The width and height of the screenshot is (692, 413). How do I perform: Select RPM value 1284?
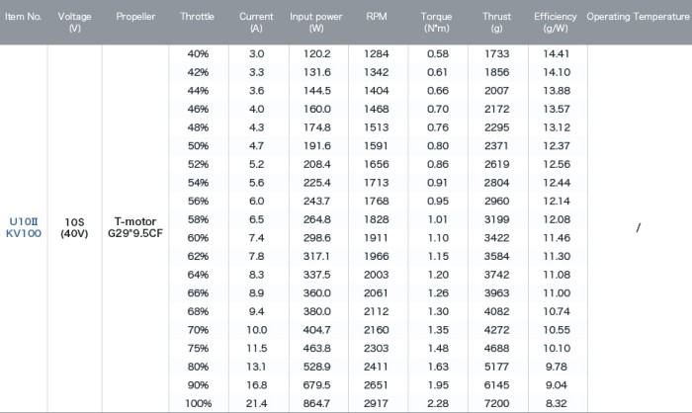377,53
